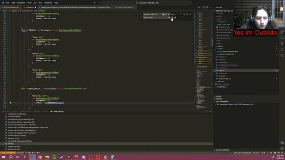Image resolution: width=285 pixels, height=160 pixels.
Task: Select ContainerIOEntity class search result
Action: point(14,116)
